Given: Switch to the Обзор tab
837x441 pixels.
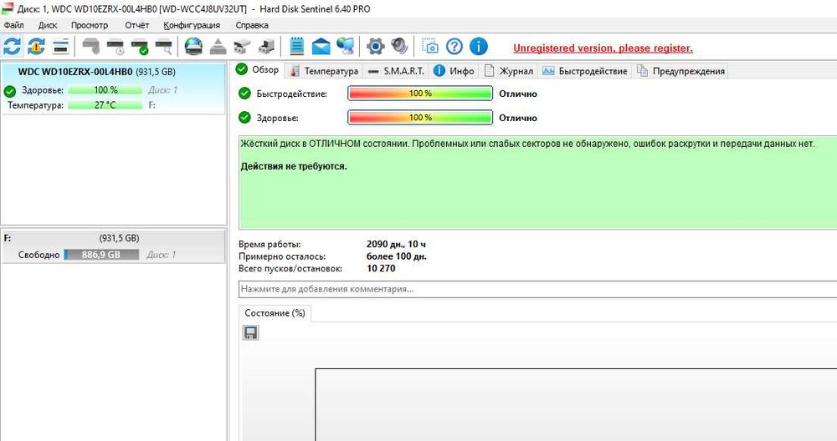Looking at the screenshot, I should (259, 70).
